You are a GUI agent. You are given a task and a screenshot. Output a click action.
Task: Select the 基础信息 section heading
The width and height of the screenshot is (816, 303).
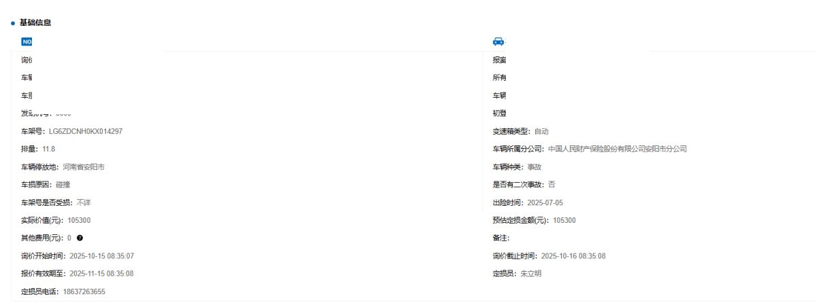(x=35, y=23)
